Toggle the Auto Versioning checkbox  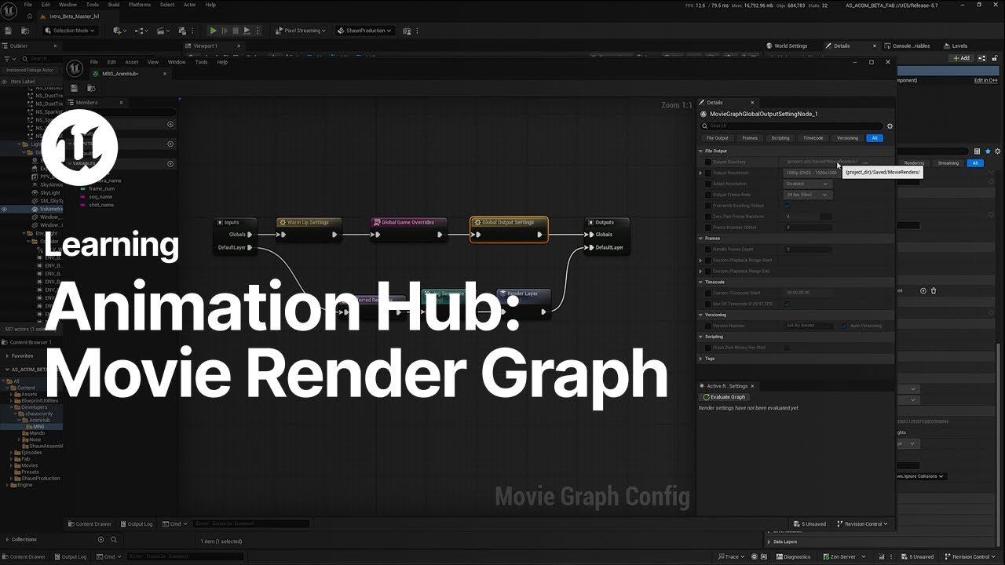(x=845, y=326)
